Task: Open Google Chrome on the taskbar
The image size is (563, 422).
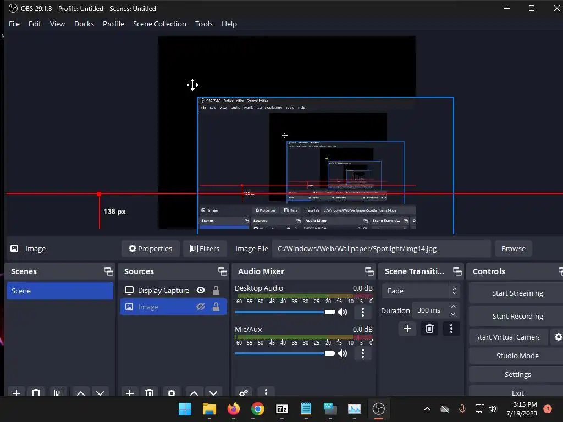Action: coord(257,409)
